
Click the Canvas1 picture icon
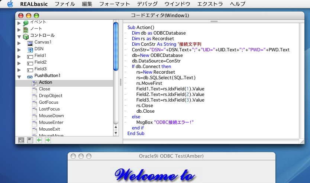click(30, 43)
